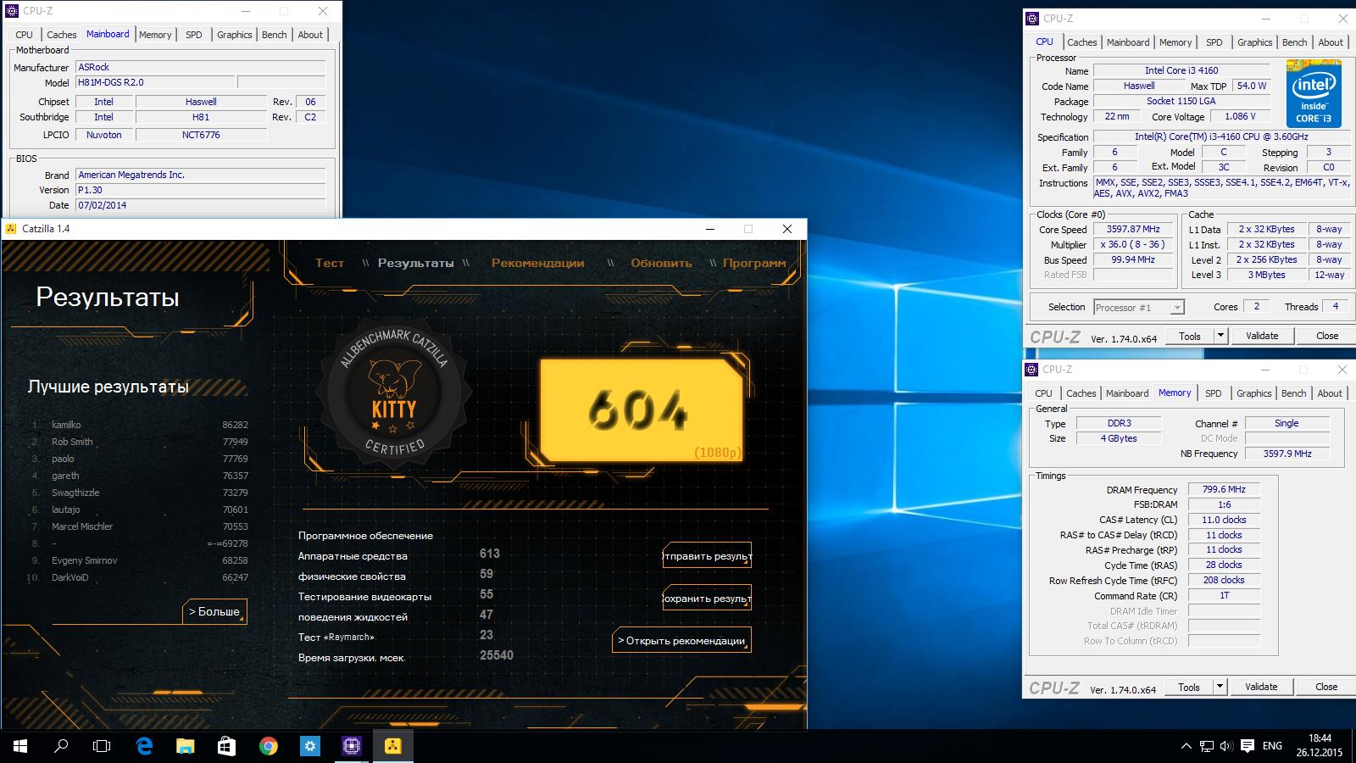This screenshot has width=1356, height=763.
Task: Click the Больше button under top results
Action: pos(215,611)
